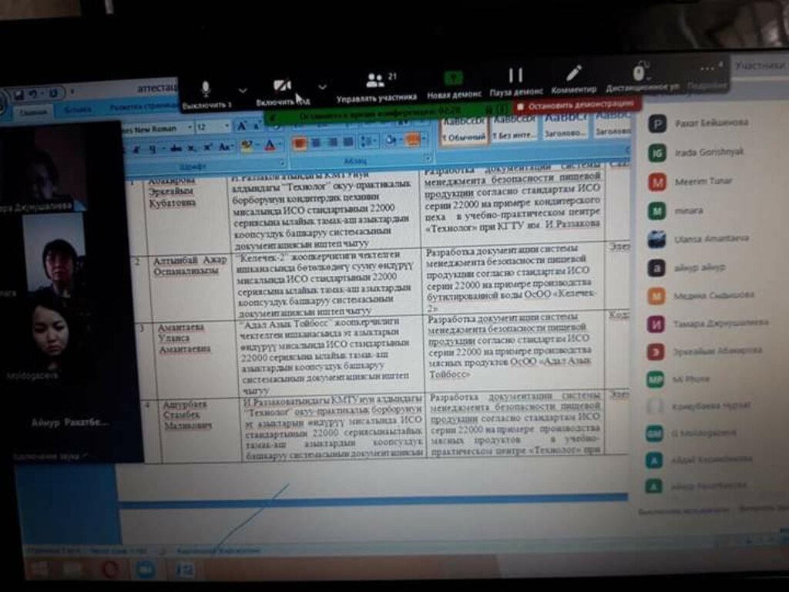Apply the first Заголово... heading style

(565, 126)
